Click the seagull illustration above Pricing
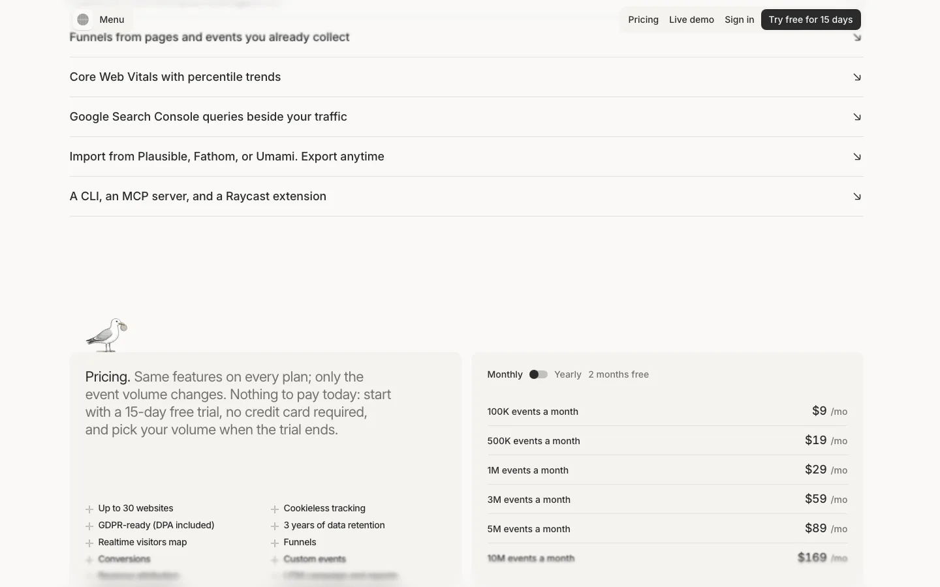 click(107, 335)
